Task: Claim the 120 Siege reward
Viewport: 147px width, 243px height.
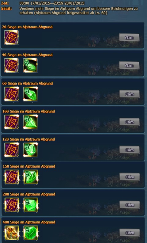Action: point(129,150)
